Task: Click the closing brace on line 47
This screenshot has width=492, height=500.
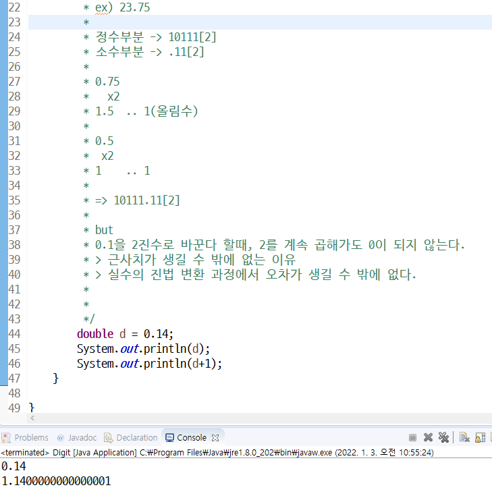Action: tap(55, 379)
